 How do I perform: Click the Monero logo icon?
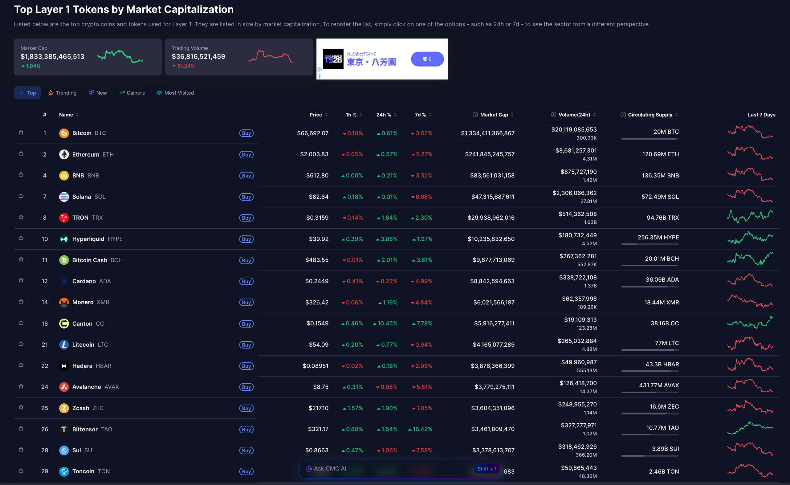pyautogui.click(x=64, y=302)
